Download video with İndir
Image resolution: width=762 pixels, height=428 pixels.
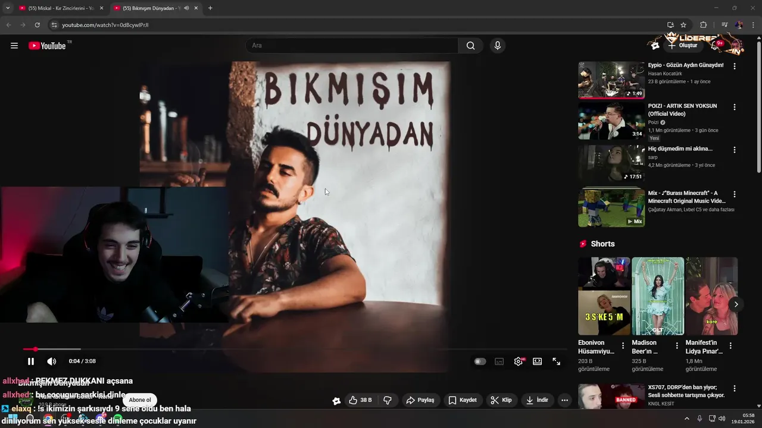coord(537,400)
